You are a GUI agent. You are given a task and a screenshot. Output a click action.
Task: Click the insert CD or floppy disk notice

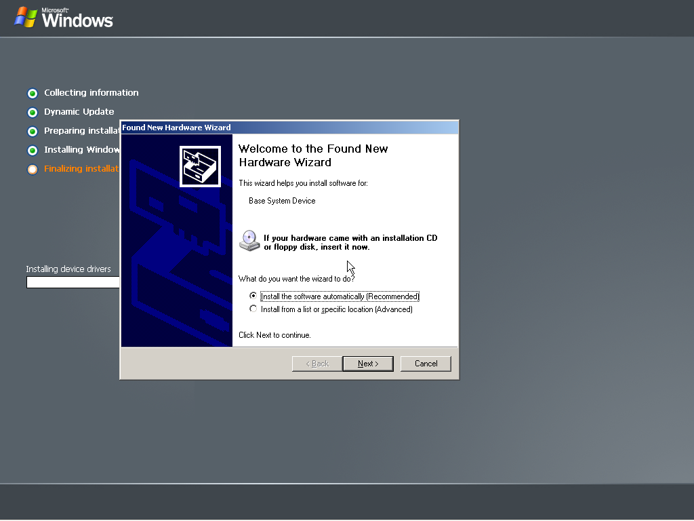pos(350,242)
